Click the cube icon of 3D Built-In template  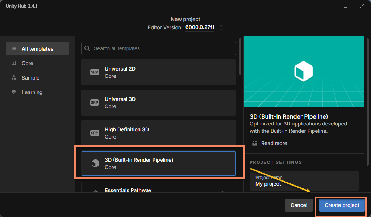coord(95,163)
